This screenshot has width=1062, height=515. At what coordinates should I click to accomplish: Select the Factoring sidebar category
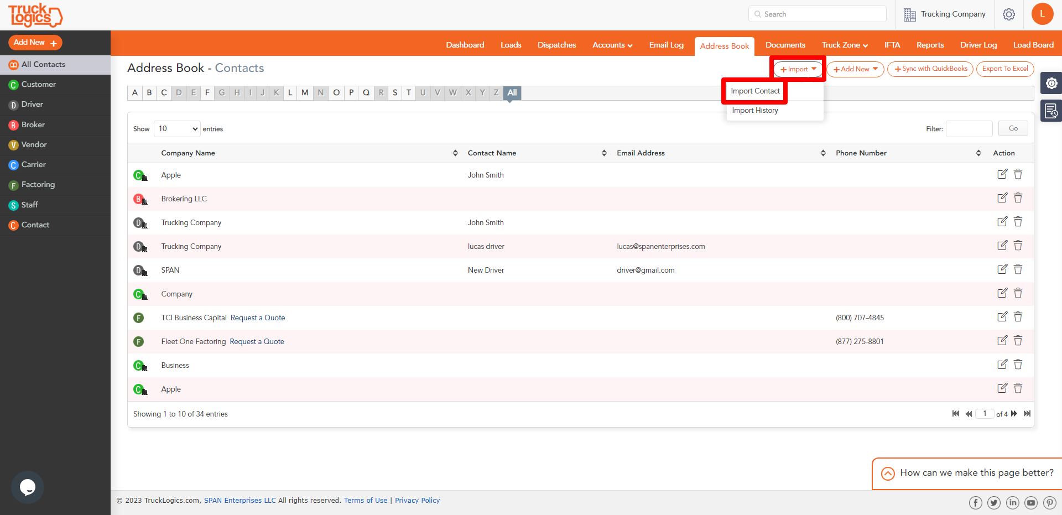(37, 185)
